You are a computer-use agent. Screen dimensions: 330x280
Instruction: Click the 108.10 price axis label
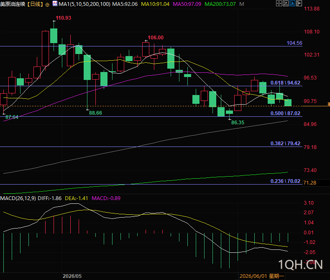[312, 32]
